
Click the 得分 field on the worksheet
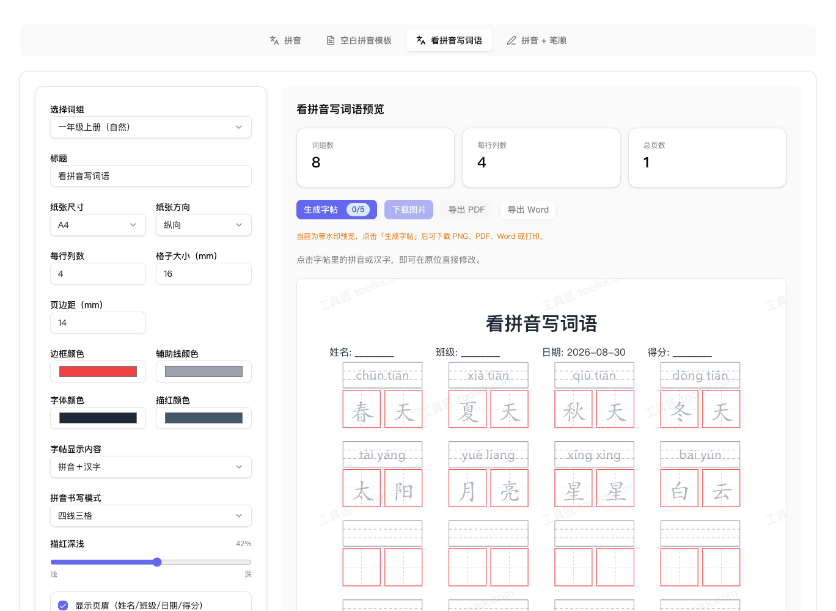point(680,352)
